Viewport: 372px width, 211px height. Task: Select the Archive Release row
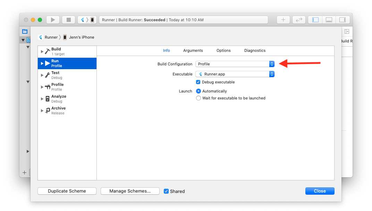[67, 111]
